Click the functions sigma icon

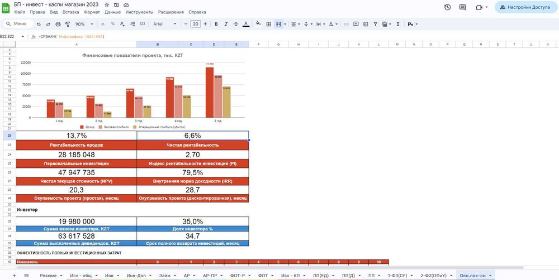(x=398, y=24)
